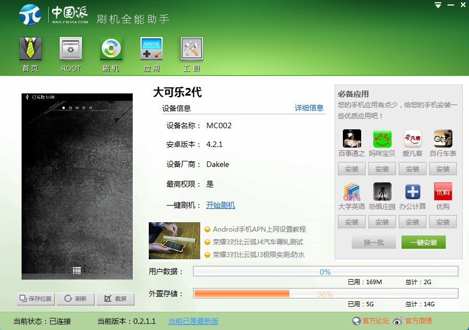
Task: Click the 当前已是最新版 link
Action: point(193,321)
